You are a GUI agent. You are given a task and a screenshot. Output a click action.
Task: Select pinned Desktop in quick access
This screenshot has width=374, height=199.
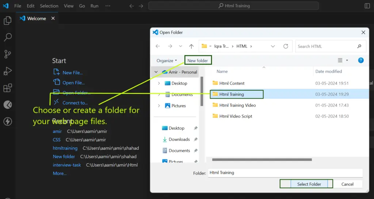(x=176, y=128)
